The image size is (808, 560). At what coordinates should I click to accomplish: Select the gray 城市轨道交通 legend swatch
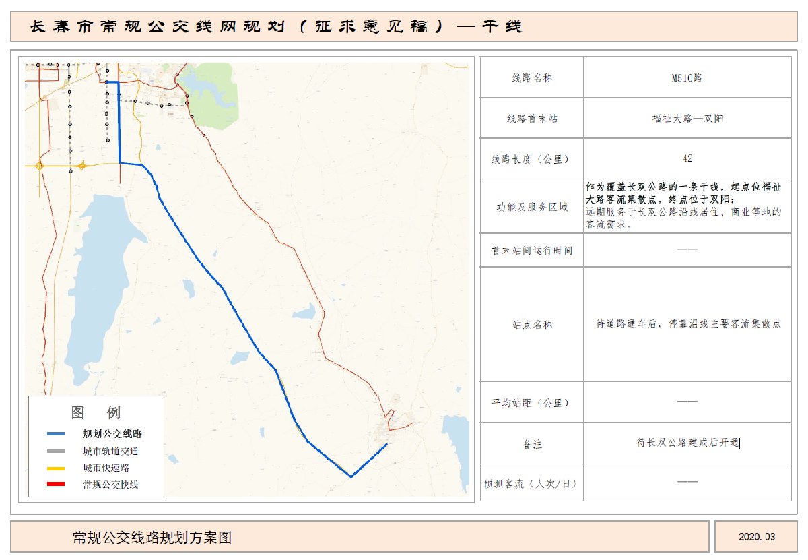click(57, 451)
